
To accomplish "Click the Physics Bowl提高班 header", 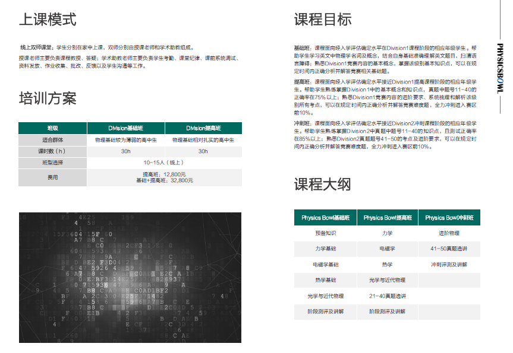I will point(388,218).
